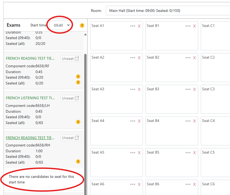This screenshot has width=230, height=195.
Task: Open the French Listening Test title
Action: (x=30, y=98)
